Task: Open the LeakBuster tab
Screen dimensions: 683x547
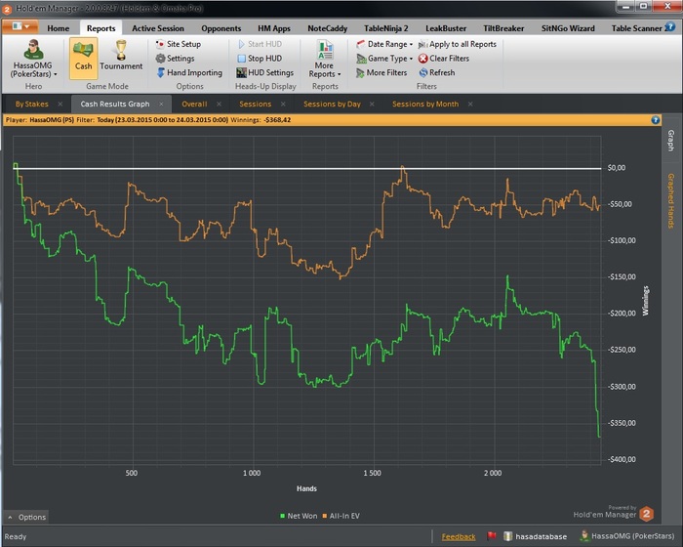Action: pos(446,28)
